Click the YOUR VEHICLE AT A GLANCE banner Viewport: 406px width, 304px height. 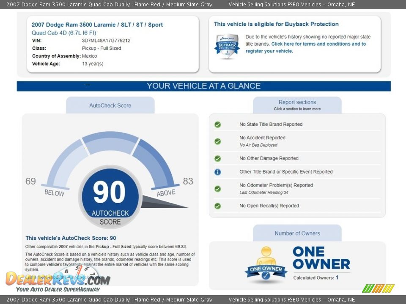tap(204, 86)
